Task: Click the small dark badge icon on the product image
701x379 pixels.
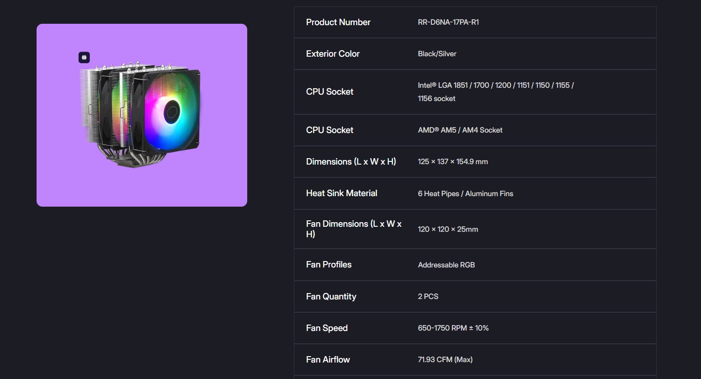Action: click(84, 58)
